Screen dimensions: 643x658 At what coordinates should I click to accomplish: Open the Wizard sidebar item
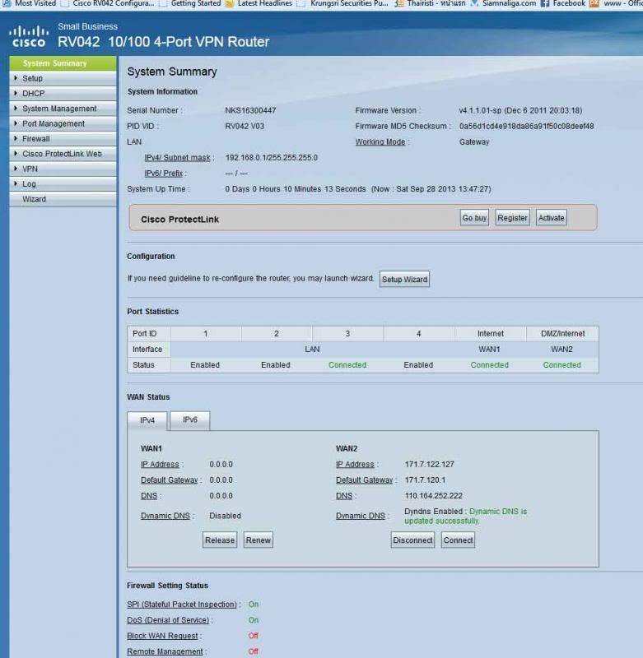pyautogui.click(x=35, y=199)
